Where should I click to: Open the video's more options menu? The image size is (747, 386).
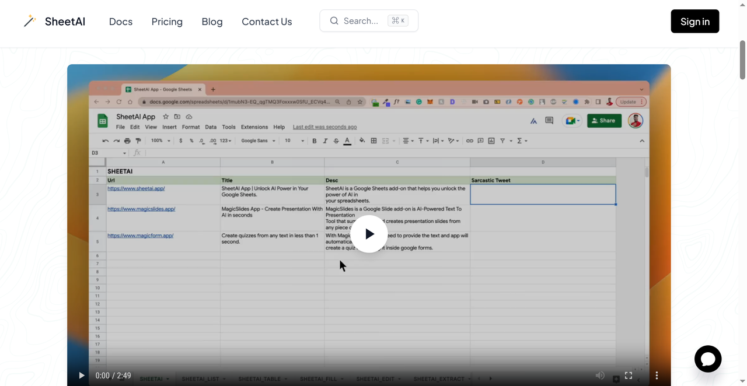[657, 376]
